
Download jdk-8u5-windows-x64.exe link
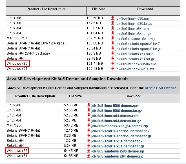135,69
